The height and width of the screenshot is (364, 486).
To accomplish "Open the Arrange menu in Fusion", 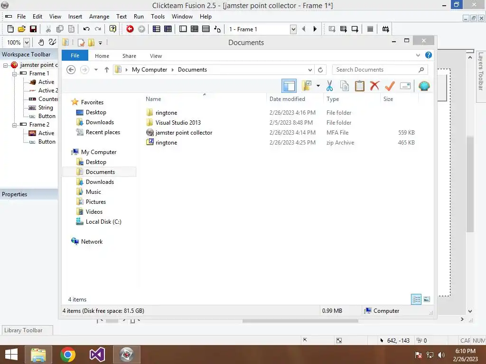I will (x=99, y=17).
